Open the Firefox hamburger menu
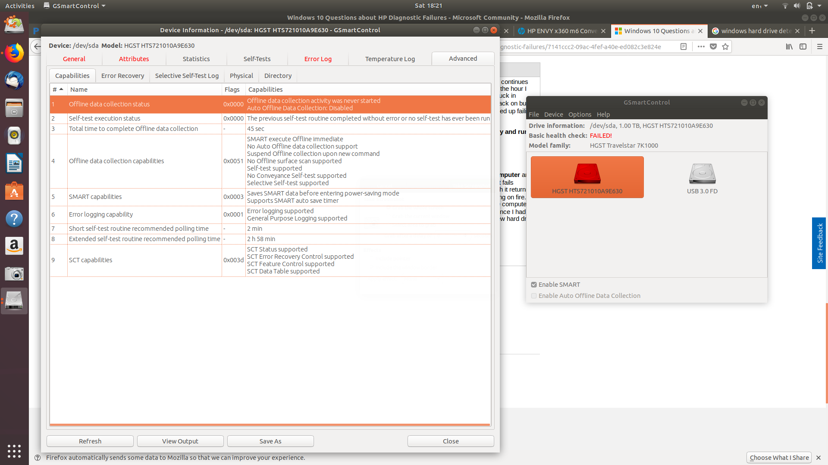The image size is (828, 465). (819, 46)
